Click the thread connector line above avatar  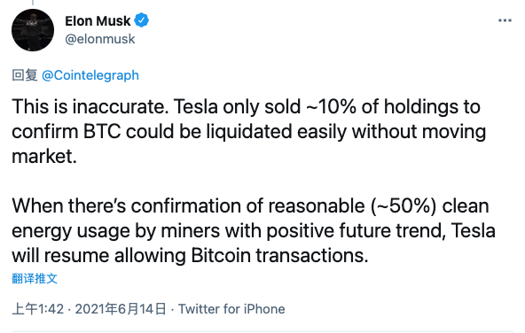click(x=33, y=3)
